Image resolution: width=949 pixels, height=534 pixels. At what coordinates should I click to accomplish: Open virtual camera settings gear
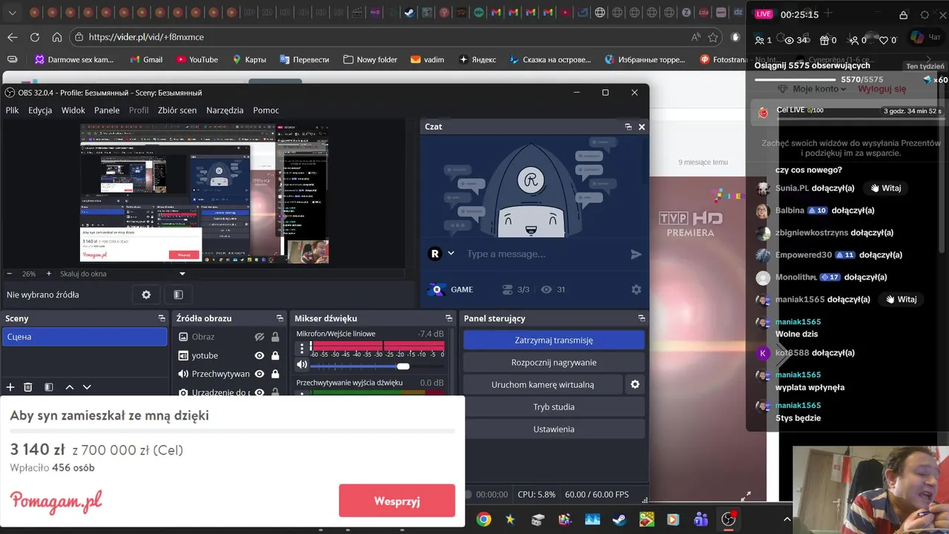coord(635,385)
